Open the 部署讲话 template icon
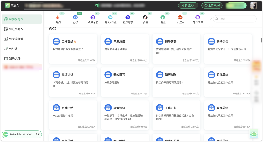This screenshot has height=142, width=263. pos(160,41)
